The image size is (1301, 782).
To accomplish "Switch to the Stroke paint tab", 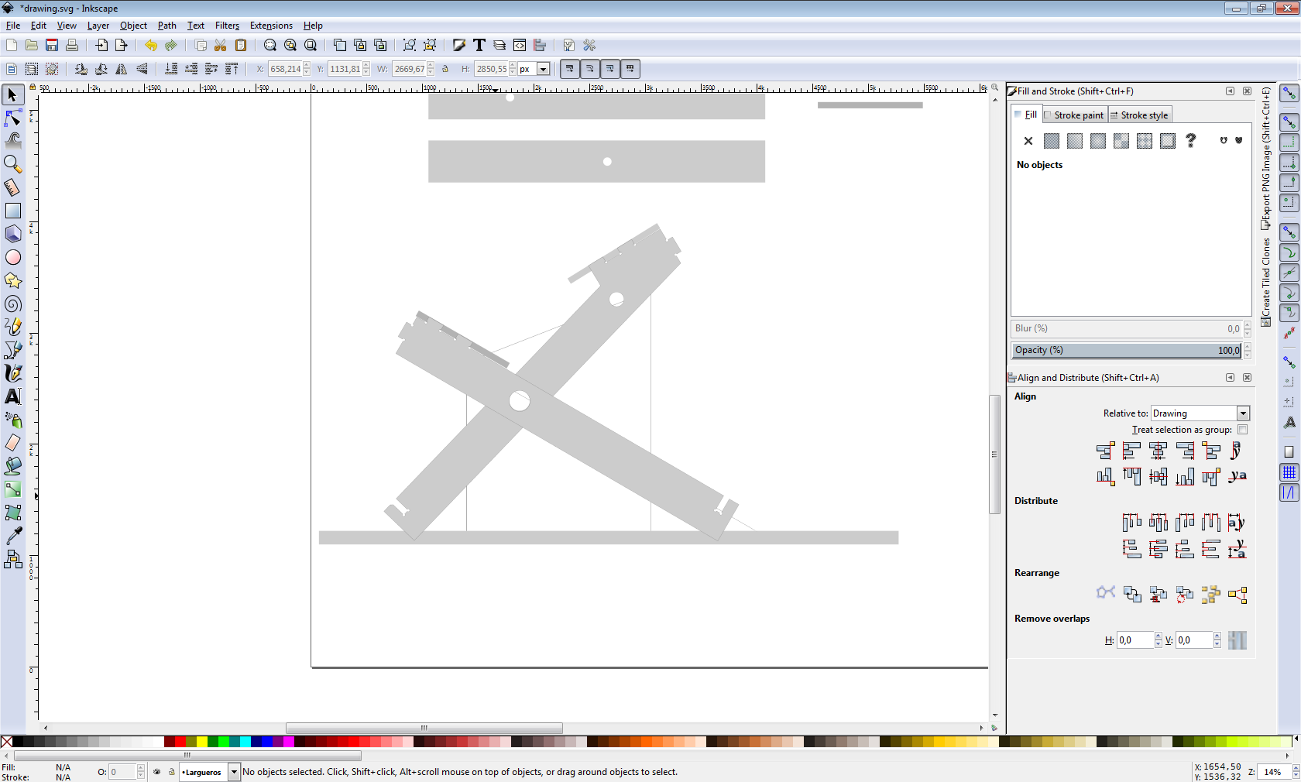I will (x=1073, y=115).
